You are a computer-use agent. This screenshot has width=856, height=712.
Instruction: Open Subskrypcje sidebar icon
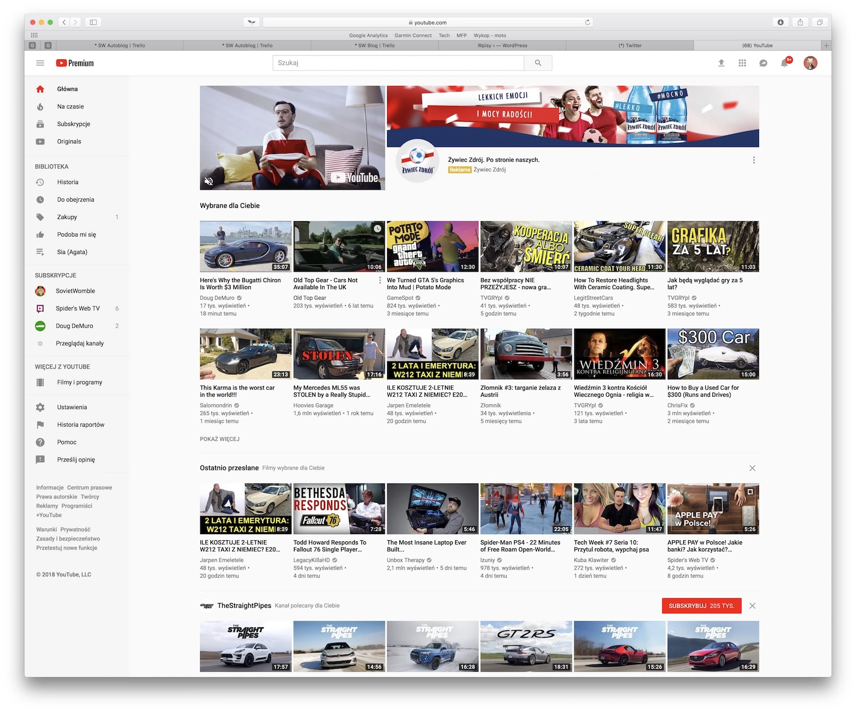click(40, 124)
